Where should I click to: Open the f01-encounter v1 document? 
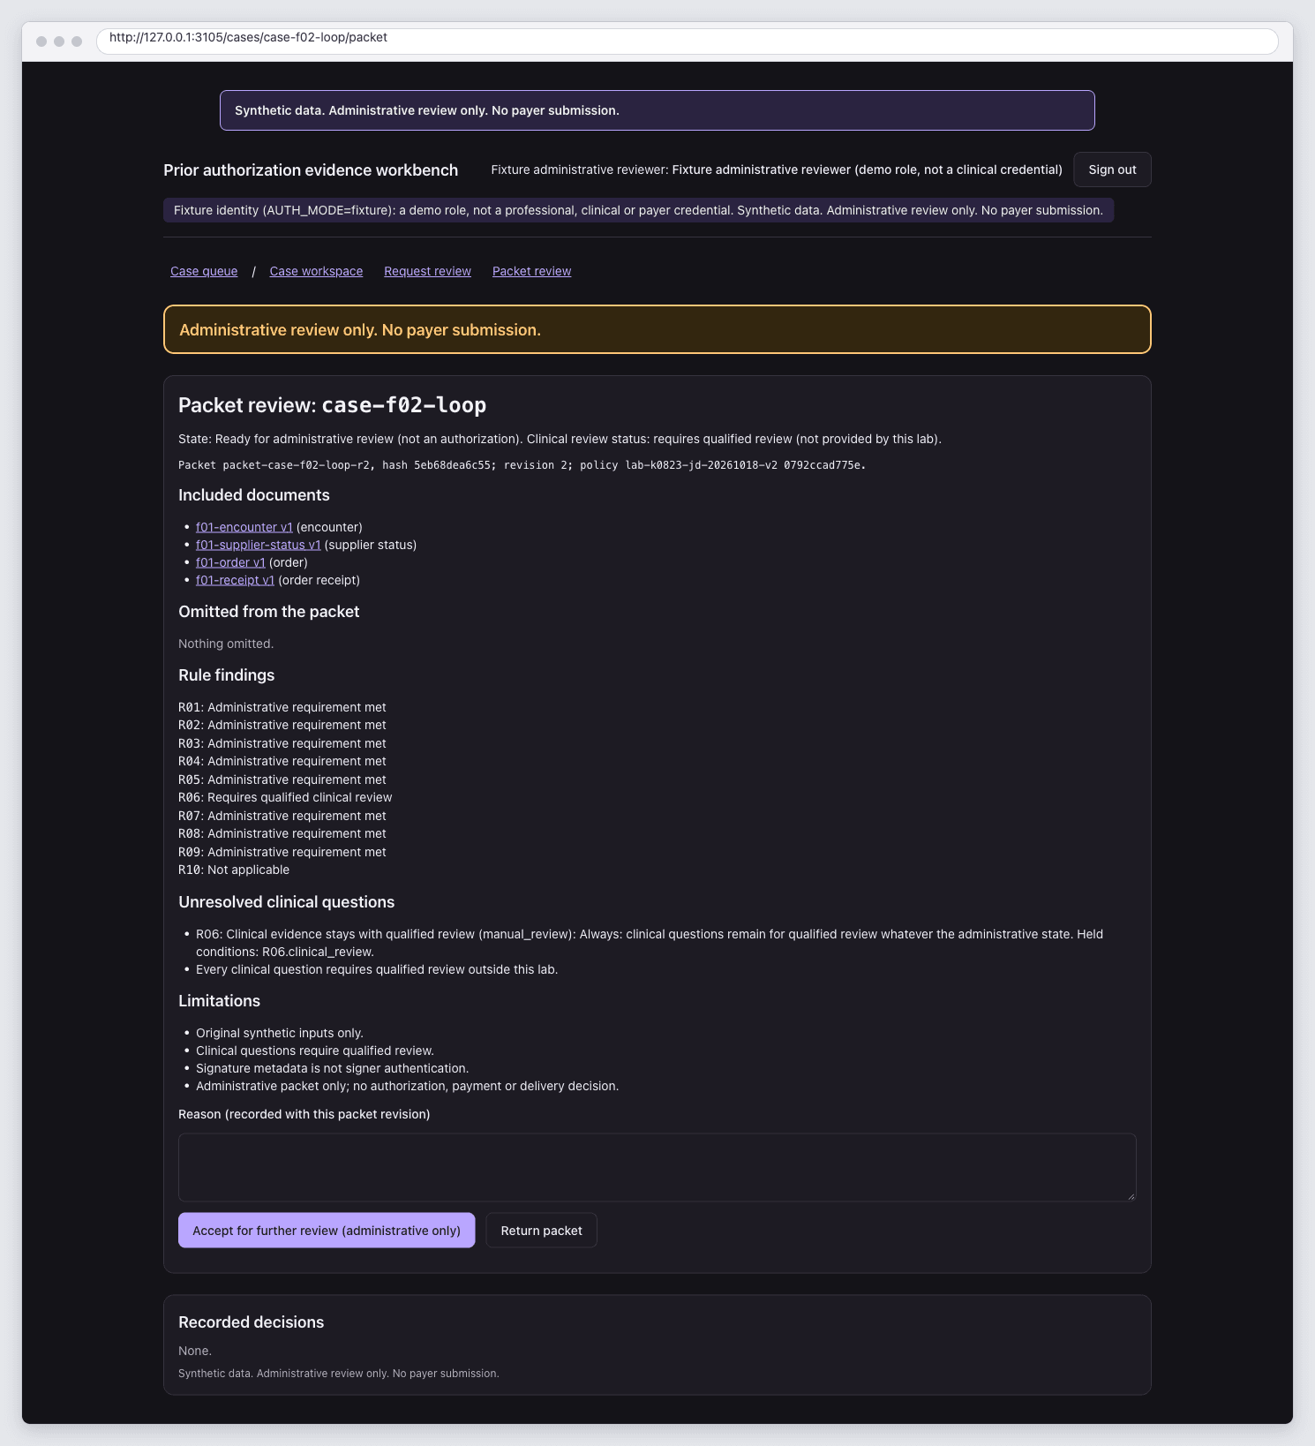pyautogui.click(x=244, y=527)
